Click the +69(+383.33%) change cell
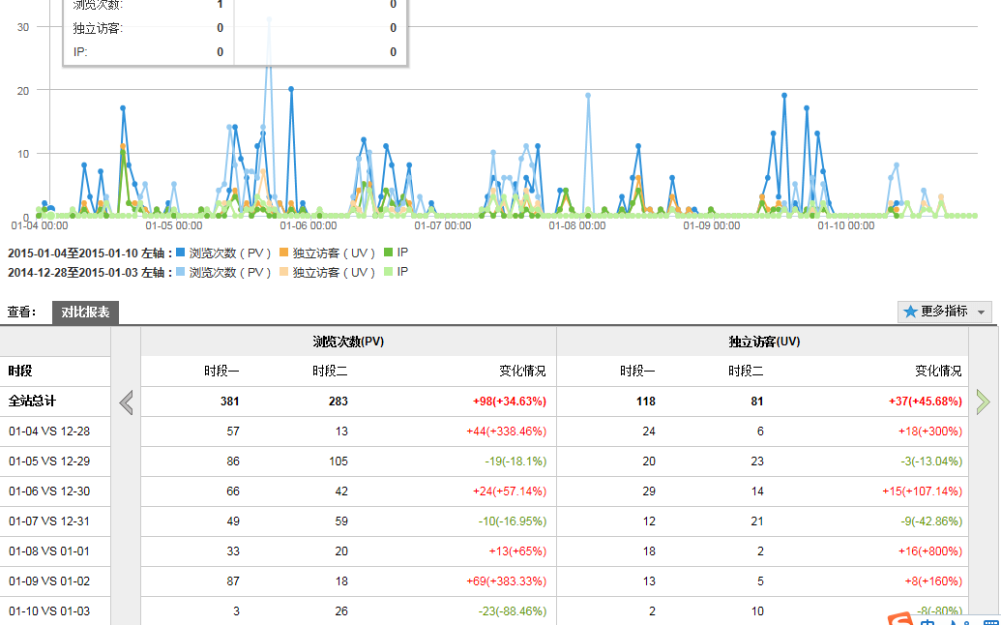 [x=506, y=581]
